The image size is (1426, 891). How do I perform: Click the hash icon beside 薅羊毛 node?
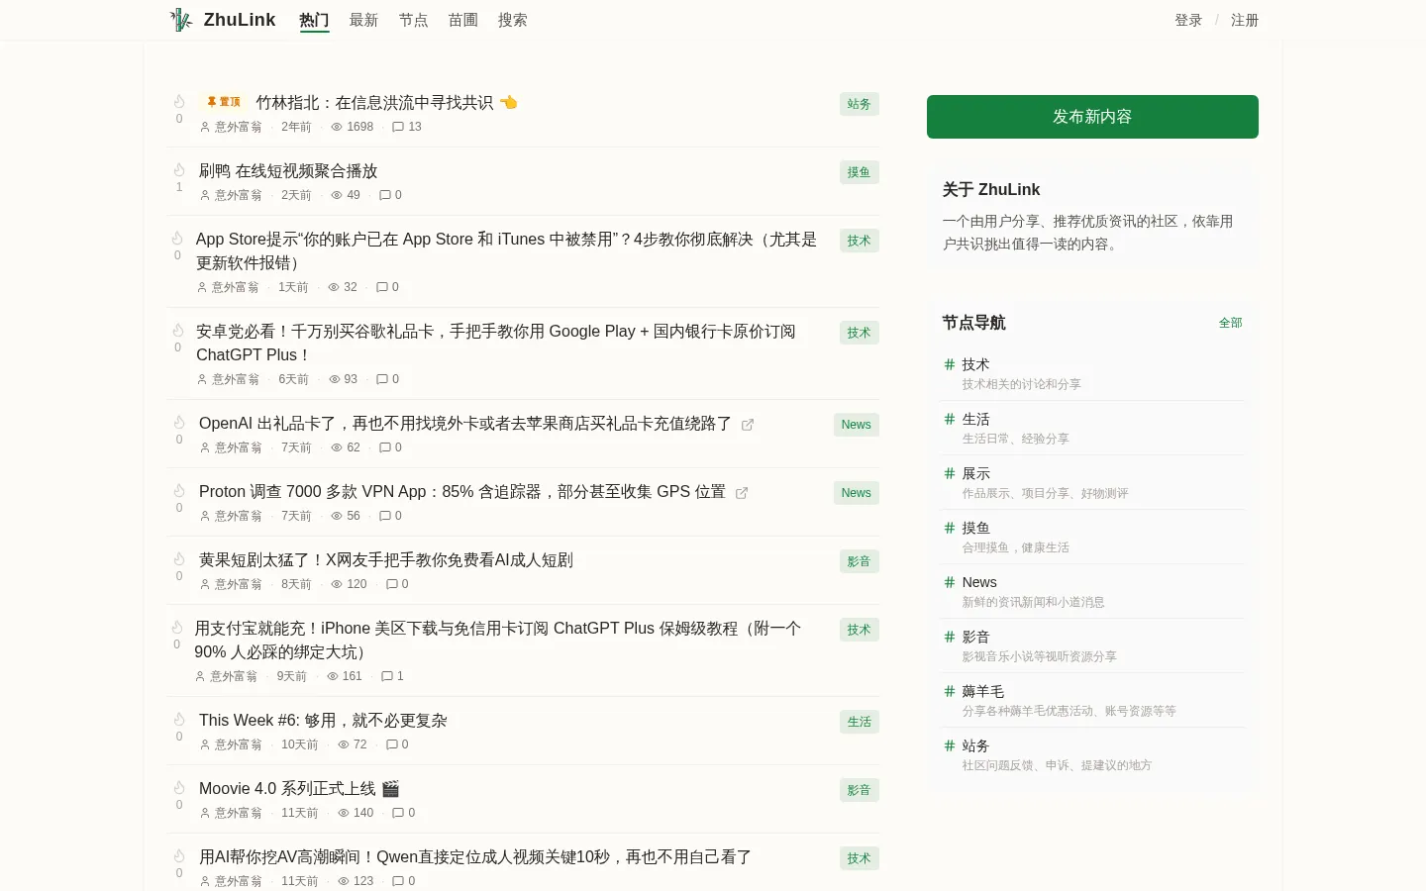[950, 691]
